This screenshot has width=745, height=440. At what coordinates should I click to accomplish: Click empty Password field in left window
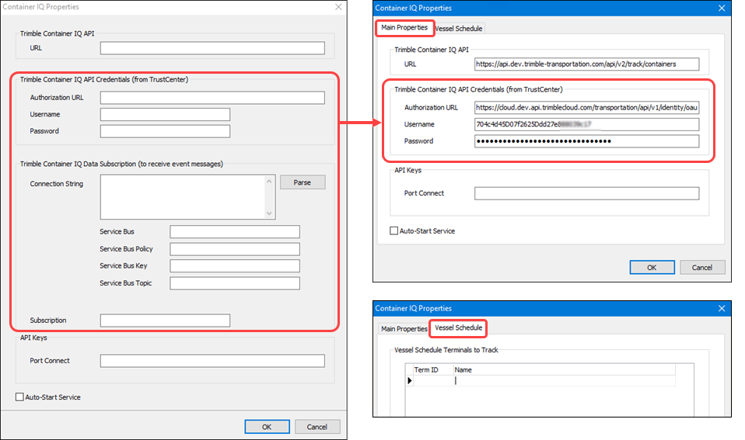point(165,131)
